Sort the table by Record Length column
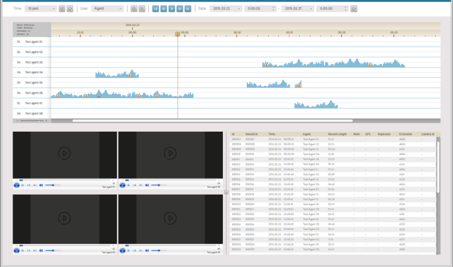 coord(337,134)
